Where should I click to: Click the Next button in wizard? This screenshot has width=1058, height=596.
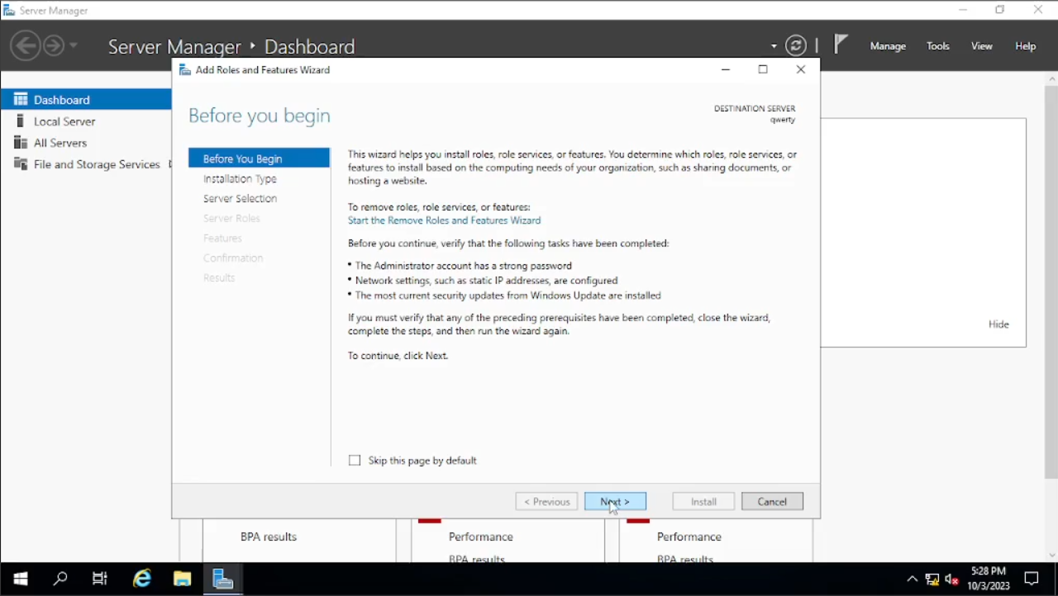tap(615, 502)
